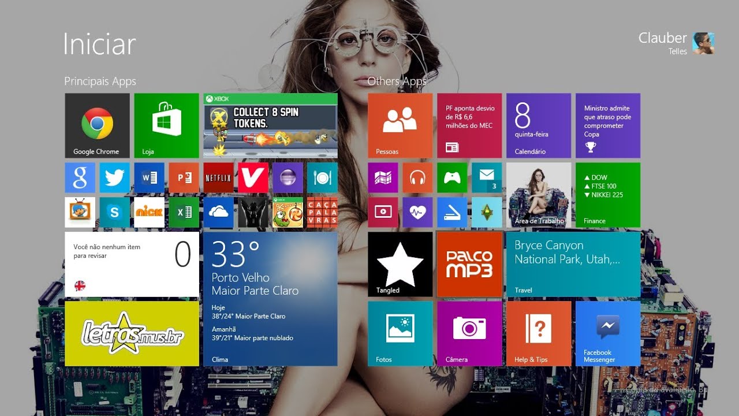
Task: Open the Help & Tips tile
Action: coord(539,334)
